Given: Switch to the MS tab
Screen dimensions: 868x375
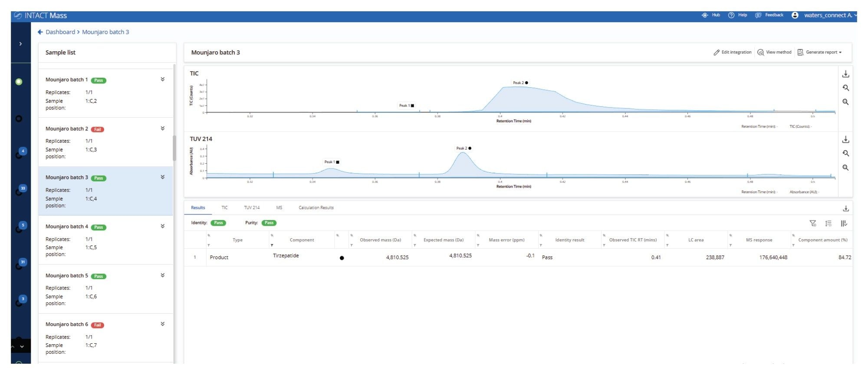Looking at the screenshot, I should tap(279, 208).
